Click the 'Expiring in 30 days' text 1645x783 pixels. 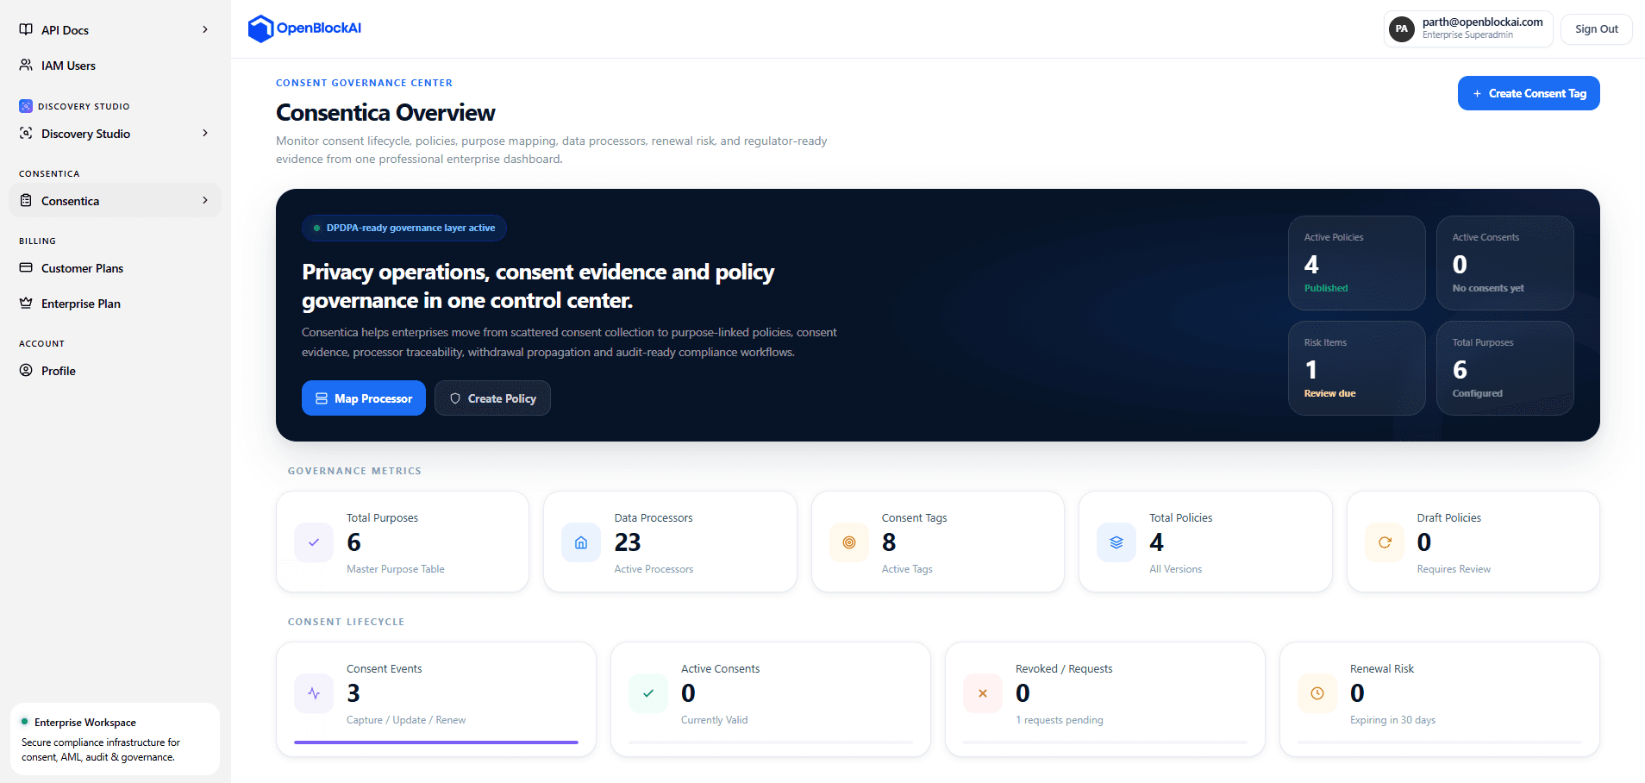(1392, 720)
